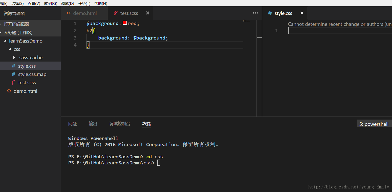Open style.css in the explorer
The image size is (392, 192).
pyautogui.click(x=30, y=66)
